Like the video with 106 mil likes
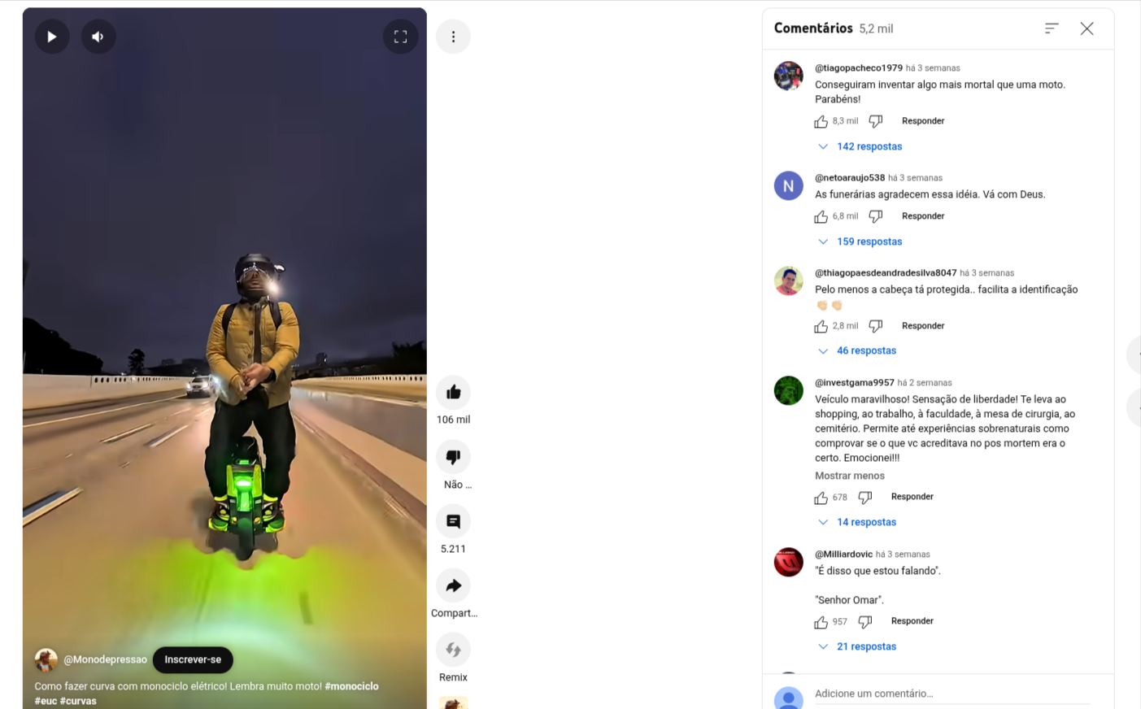 [x=453, y=392]
